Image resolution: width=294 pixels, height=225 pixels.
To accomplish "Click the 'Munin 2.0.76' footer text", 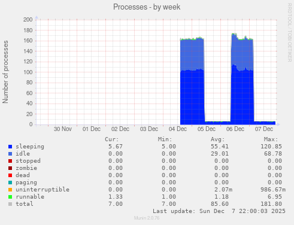I will pyautogui.click(x=147, y=218).
